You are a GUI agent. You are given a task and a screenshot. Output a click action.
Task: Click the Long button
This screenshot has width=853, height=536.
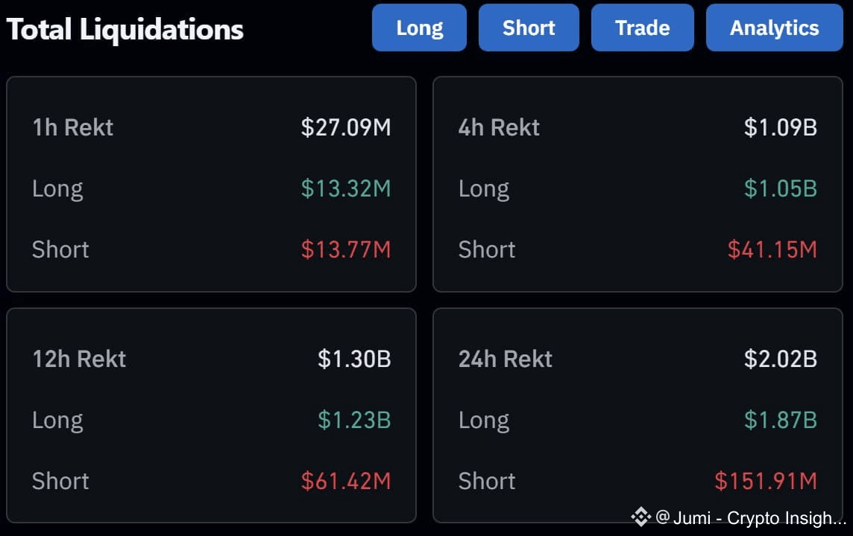pos(419,28)
